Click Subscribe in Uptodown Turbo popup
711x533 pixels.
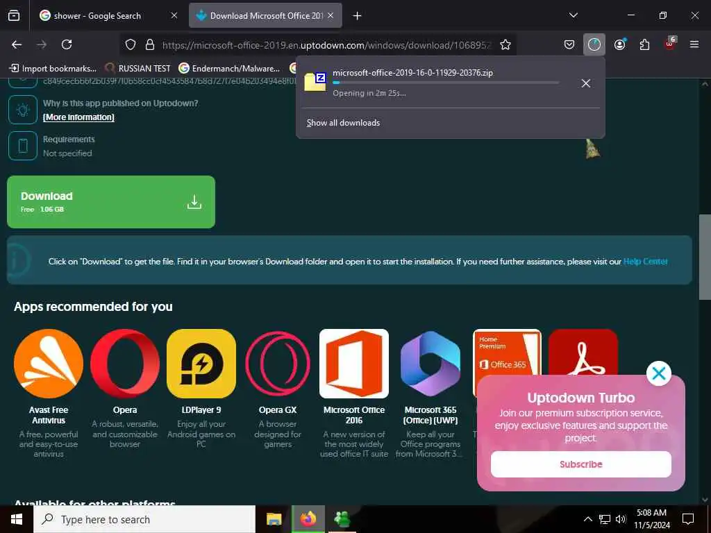pyautogui.click(x=581, y=464)
